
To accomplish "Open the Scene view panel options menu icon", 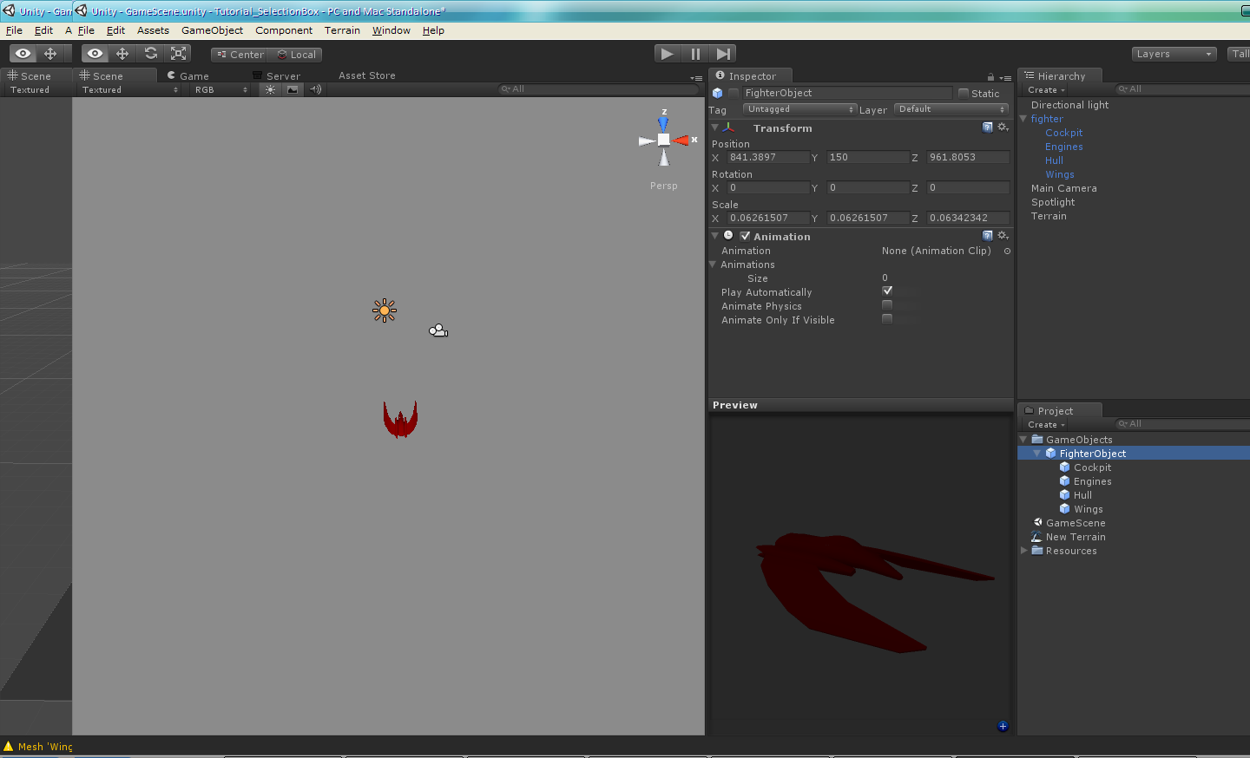I will pos(696,77).
